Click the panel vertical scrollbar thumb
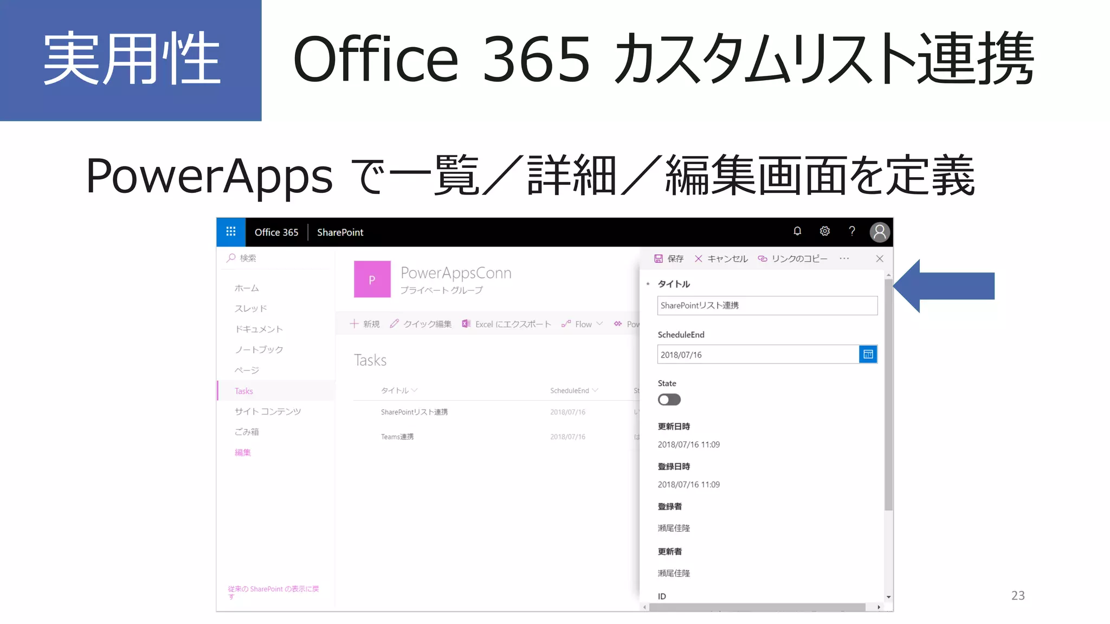The image size is (1110, 624). pyautogui.click(x=888, y=394)
